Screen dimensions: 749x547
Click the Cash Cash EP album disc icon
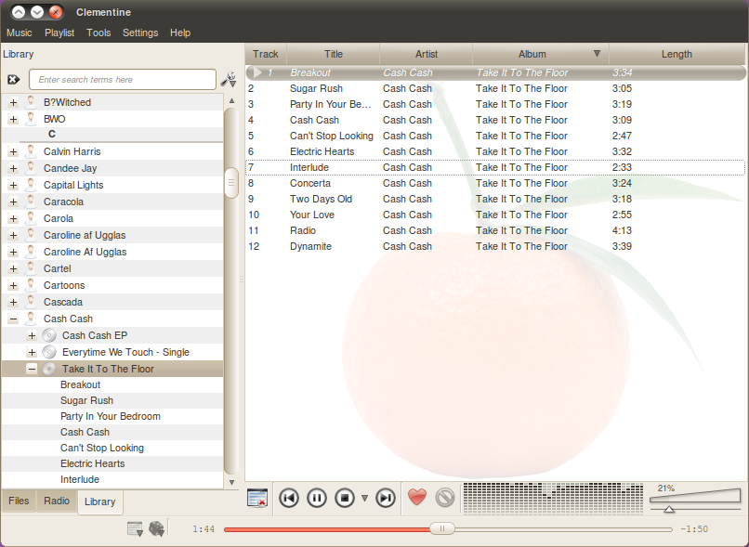pyautogui.click(x=49, y=335)
